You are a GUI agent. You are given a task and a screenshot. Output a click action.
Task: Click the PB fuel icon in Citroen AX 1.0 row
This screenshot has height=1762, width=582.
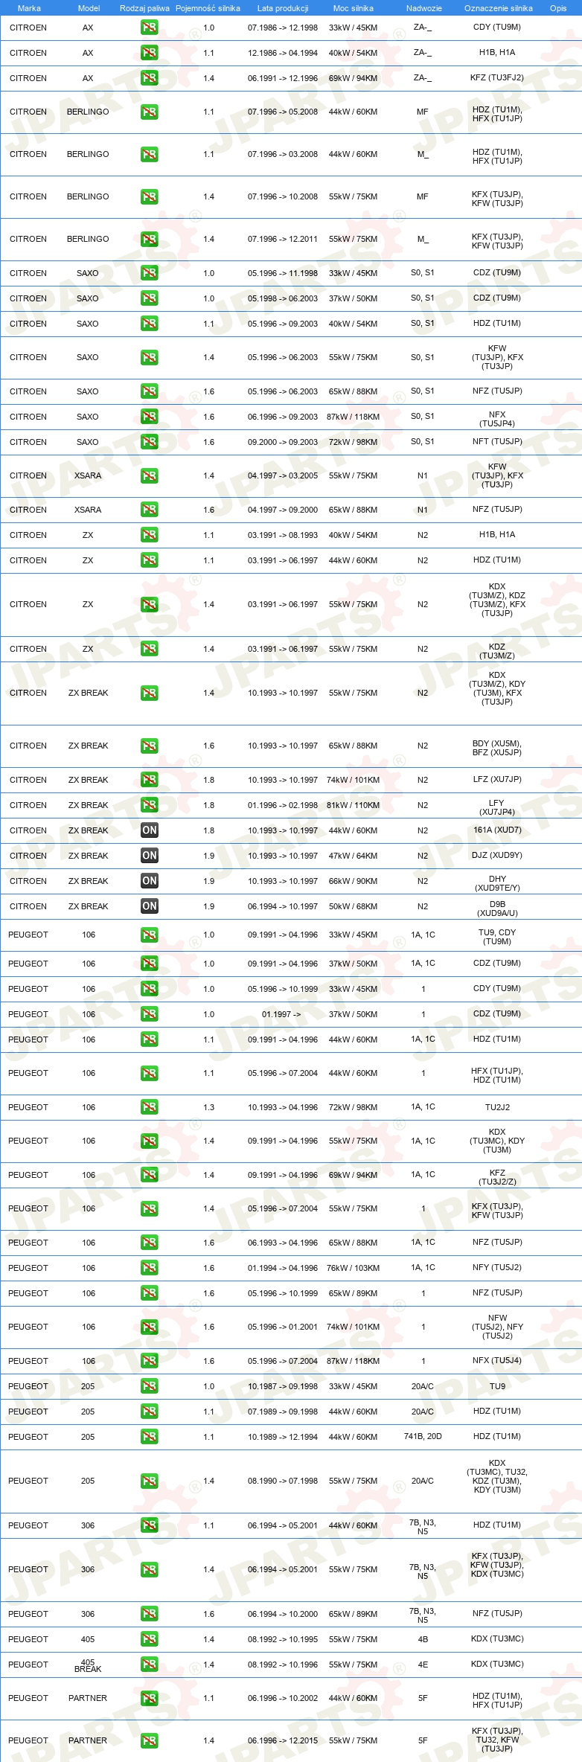pyautogui.click(x=150, y=28)
